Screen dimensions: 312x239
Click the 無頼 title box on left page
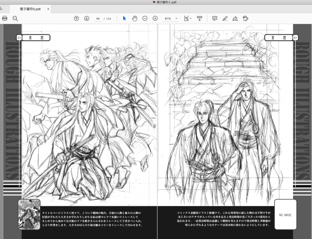pos(36,37)
